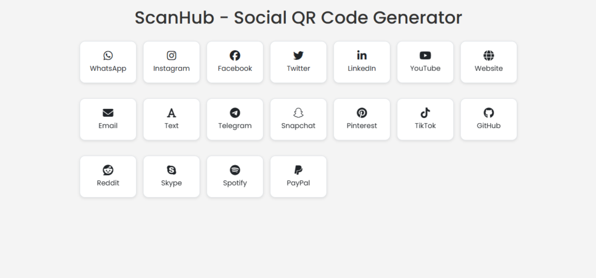Screen dimensions: 596x278
Task: Choose the Facebook logo icon
Action: (x=235, y=55)
